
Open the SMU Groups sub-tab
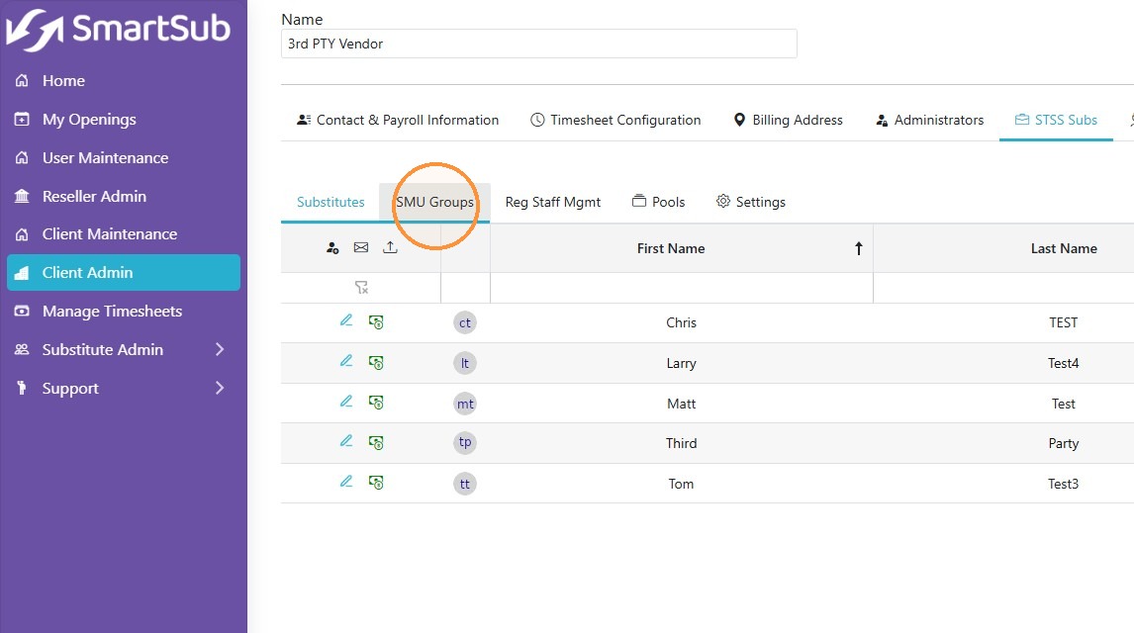click(x=434, y=203)
